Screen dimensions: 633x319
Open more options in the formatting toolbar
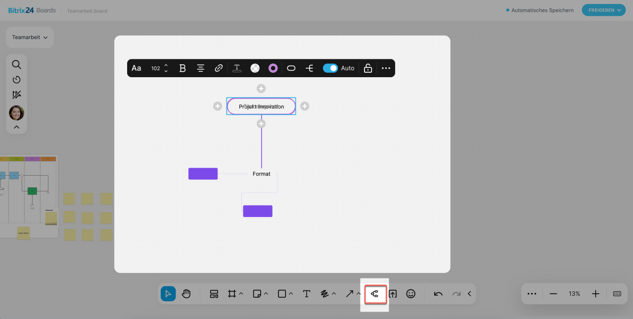(x=386, y=68)
